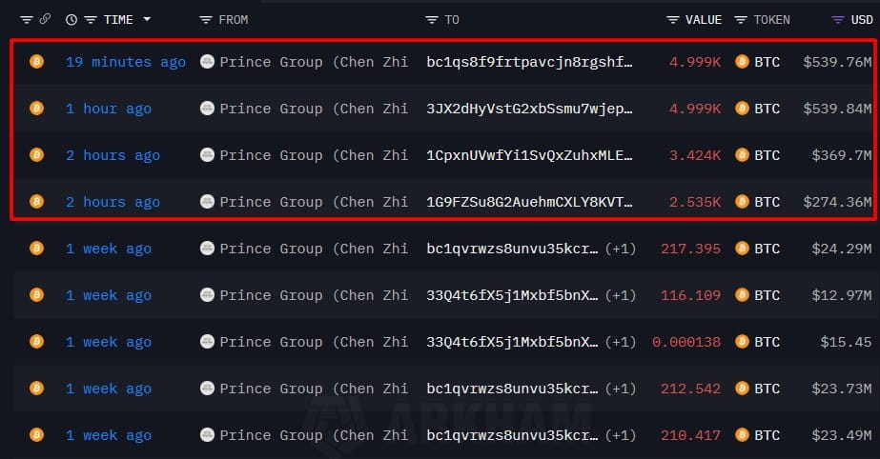Click the link icon in header row
This screenshot has height=459, width=880.
pos(45,19)
